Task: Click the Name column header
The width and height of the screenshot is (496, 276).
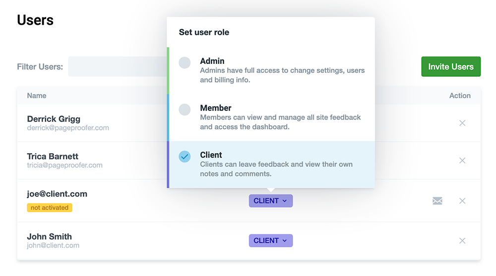Action: coord(37,96)
